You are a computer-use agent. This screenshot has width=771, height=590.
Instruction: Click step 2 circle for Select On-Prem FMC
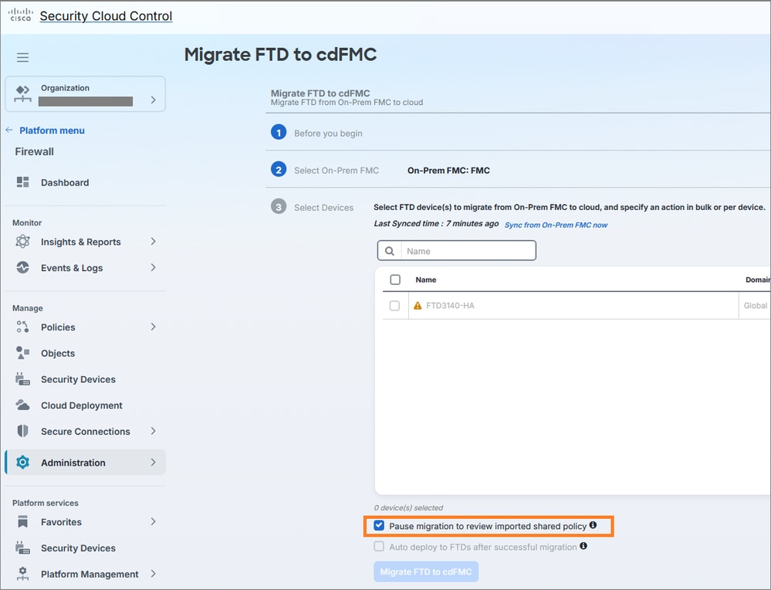(x=279, y=170)
